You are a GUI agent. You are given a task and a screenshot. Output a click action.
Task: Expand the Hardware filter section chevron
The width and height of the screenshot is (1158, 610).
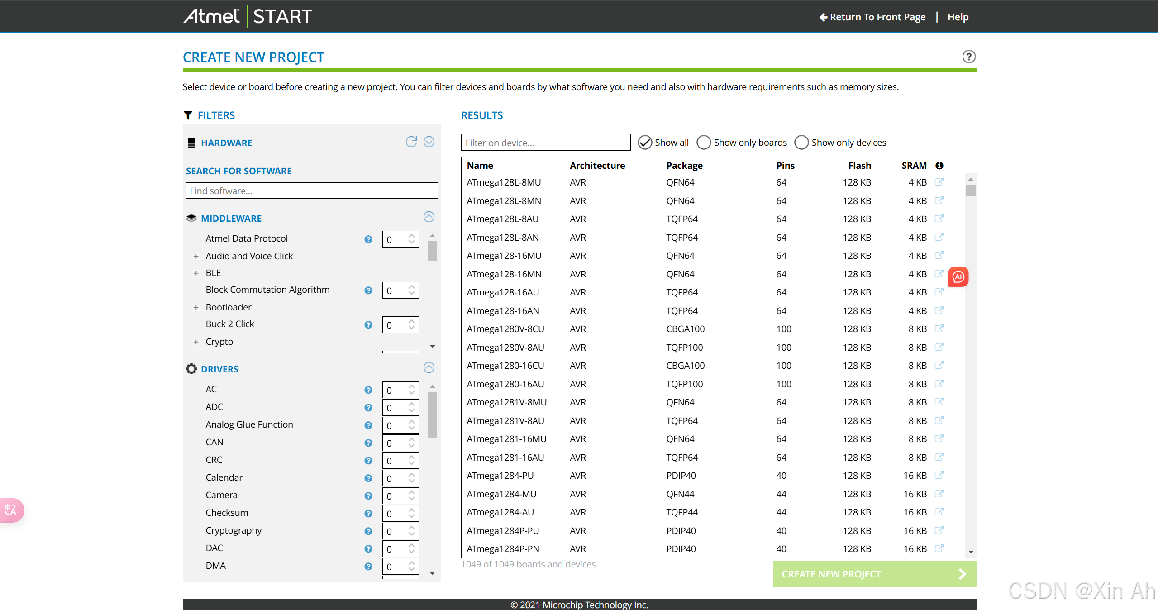tap(429, 142)
